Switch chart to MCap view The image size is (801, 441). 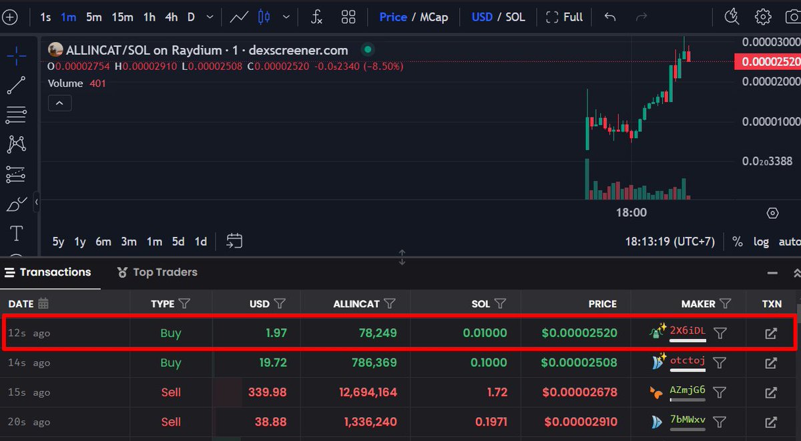click(434, 17)
